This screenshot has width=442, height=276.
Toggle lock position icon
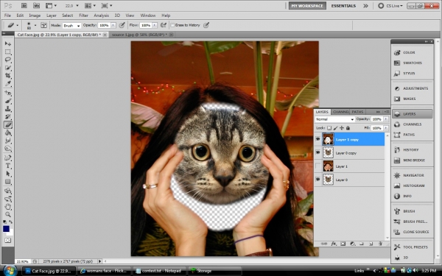point(342,128)
